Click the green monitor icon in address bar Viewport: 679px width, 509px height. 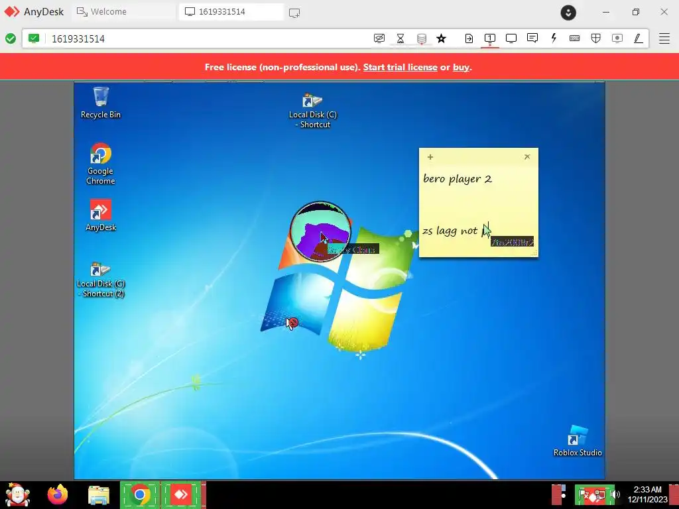[x=34, y=38]
